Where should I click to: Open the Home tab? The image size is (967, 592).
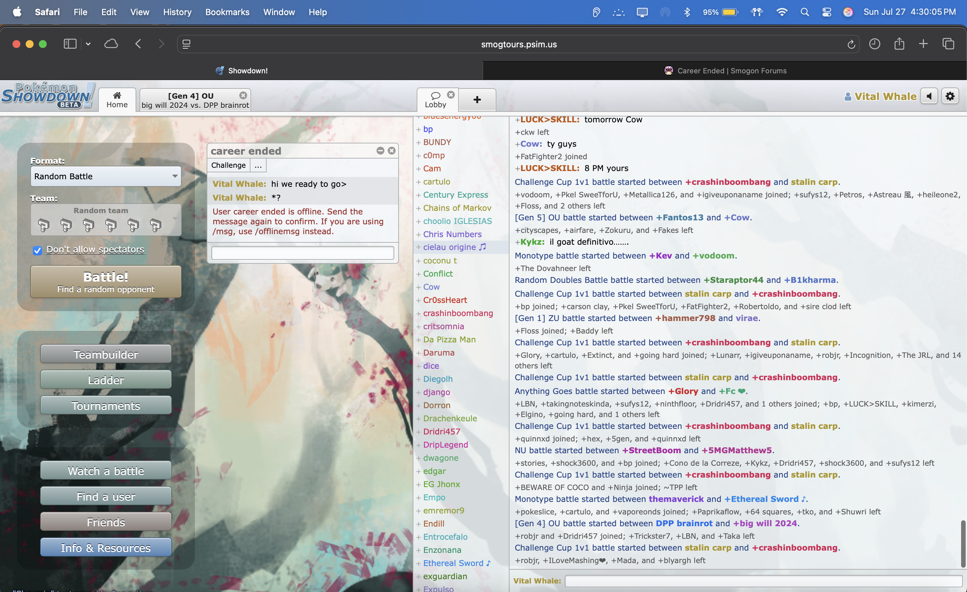pyautogui.click(x=117, y=100)
